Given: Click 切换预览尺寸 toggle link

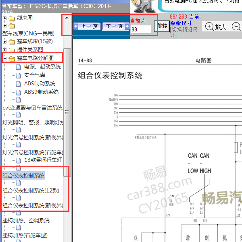Looking at the screenshot, I should click(184, 33).
